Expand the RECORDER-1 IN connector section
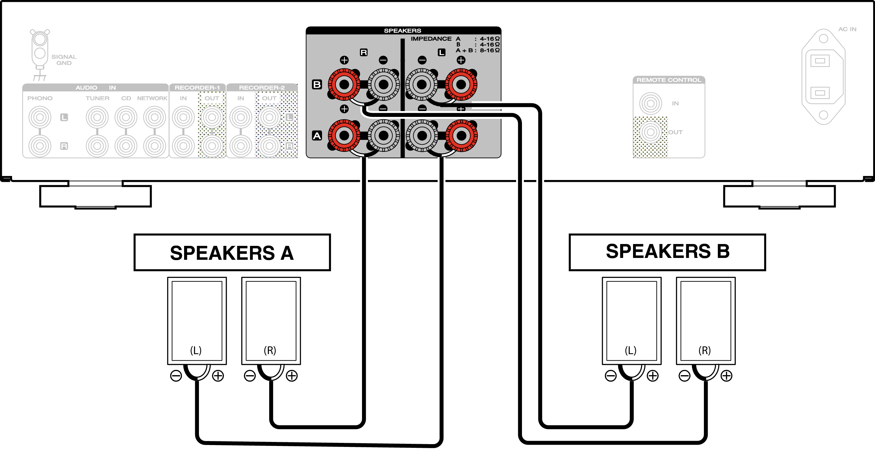 [187, 115]
